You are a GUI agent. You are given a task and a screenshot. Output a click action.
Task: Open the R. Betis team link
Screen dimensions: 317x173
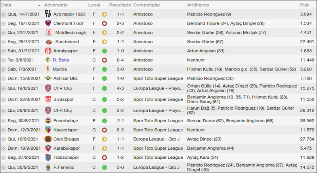click(61, 60)
